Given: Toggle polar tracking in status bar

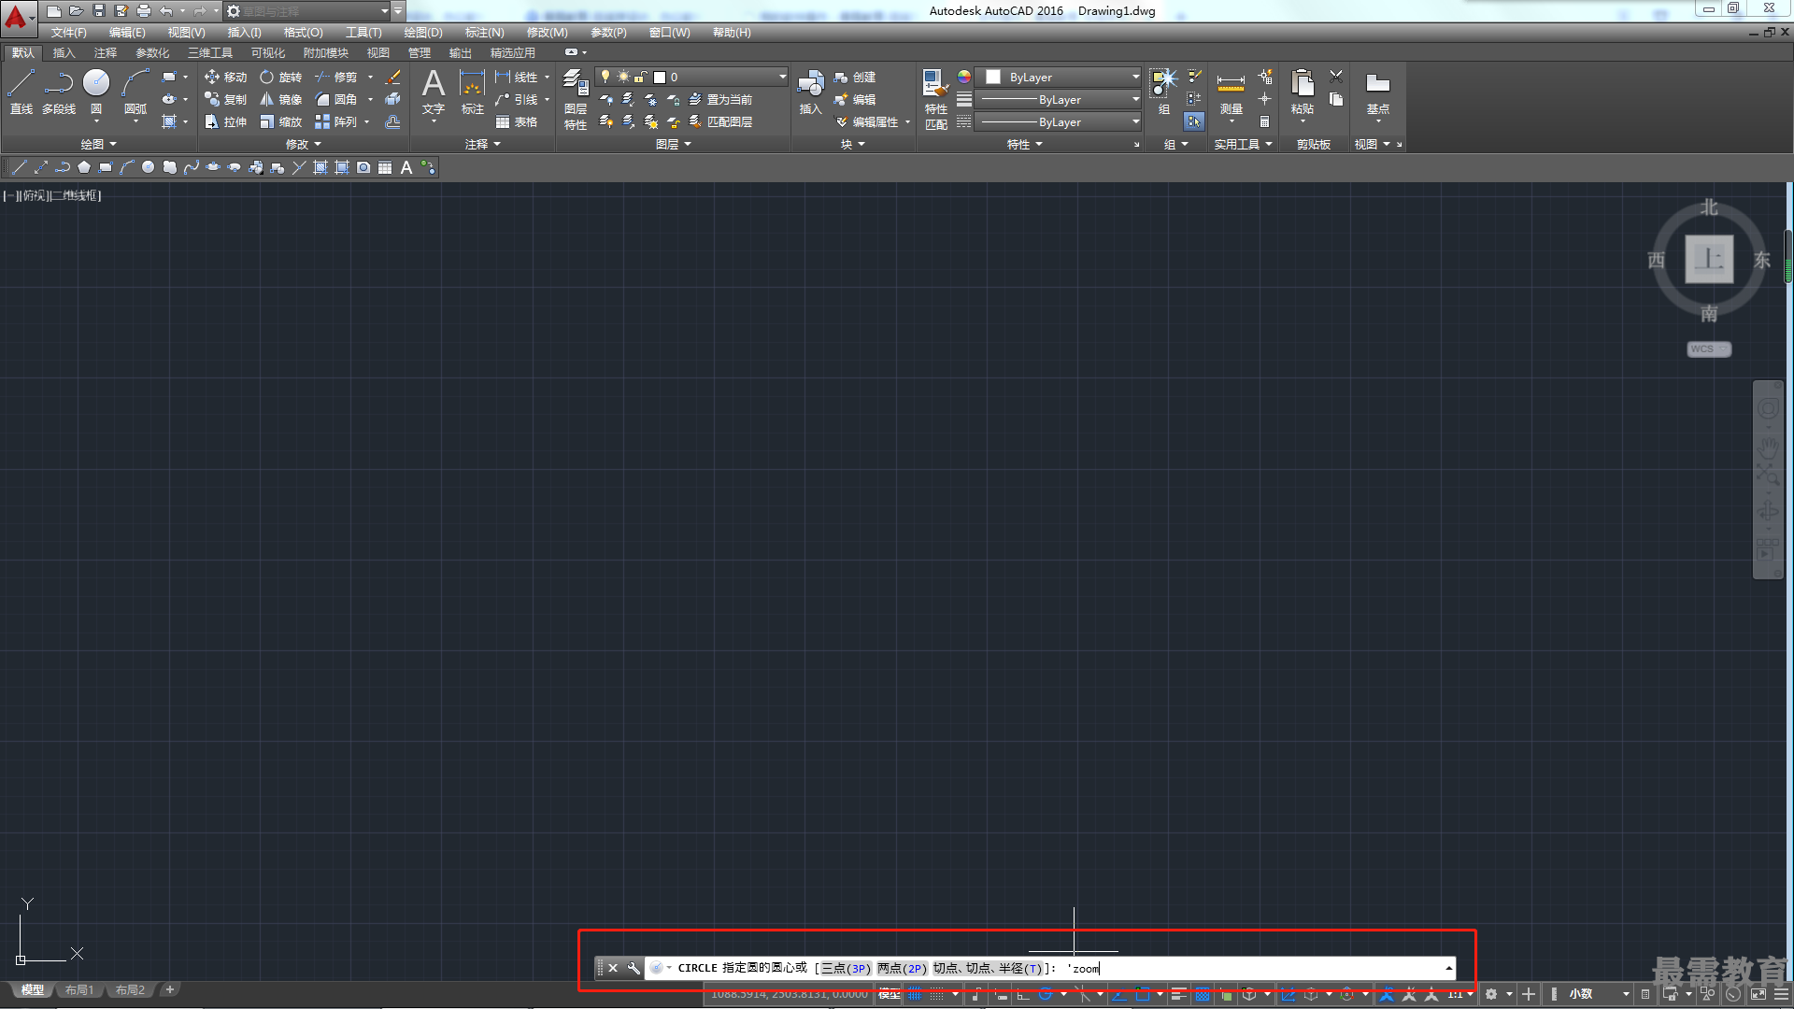Looking at the screenshot, I should 1046,994.
